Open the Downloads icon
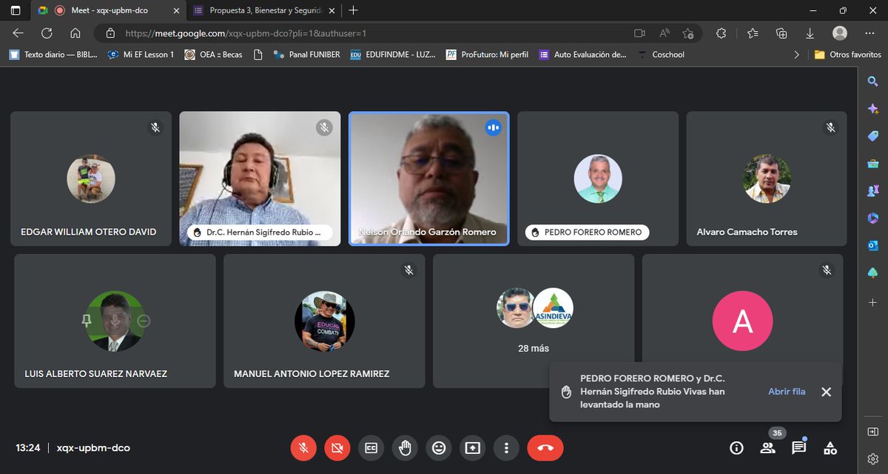 click(810, 33)
